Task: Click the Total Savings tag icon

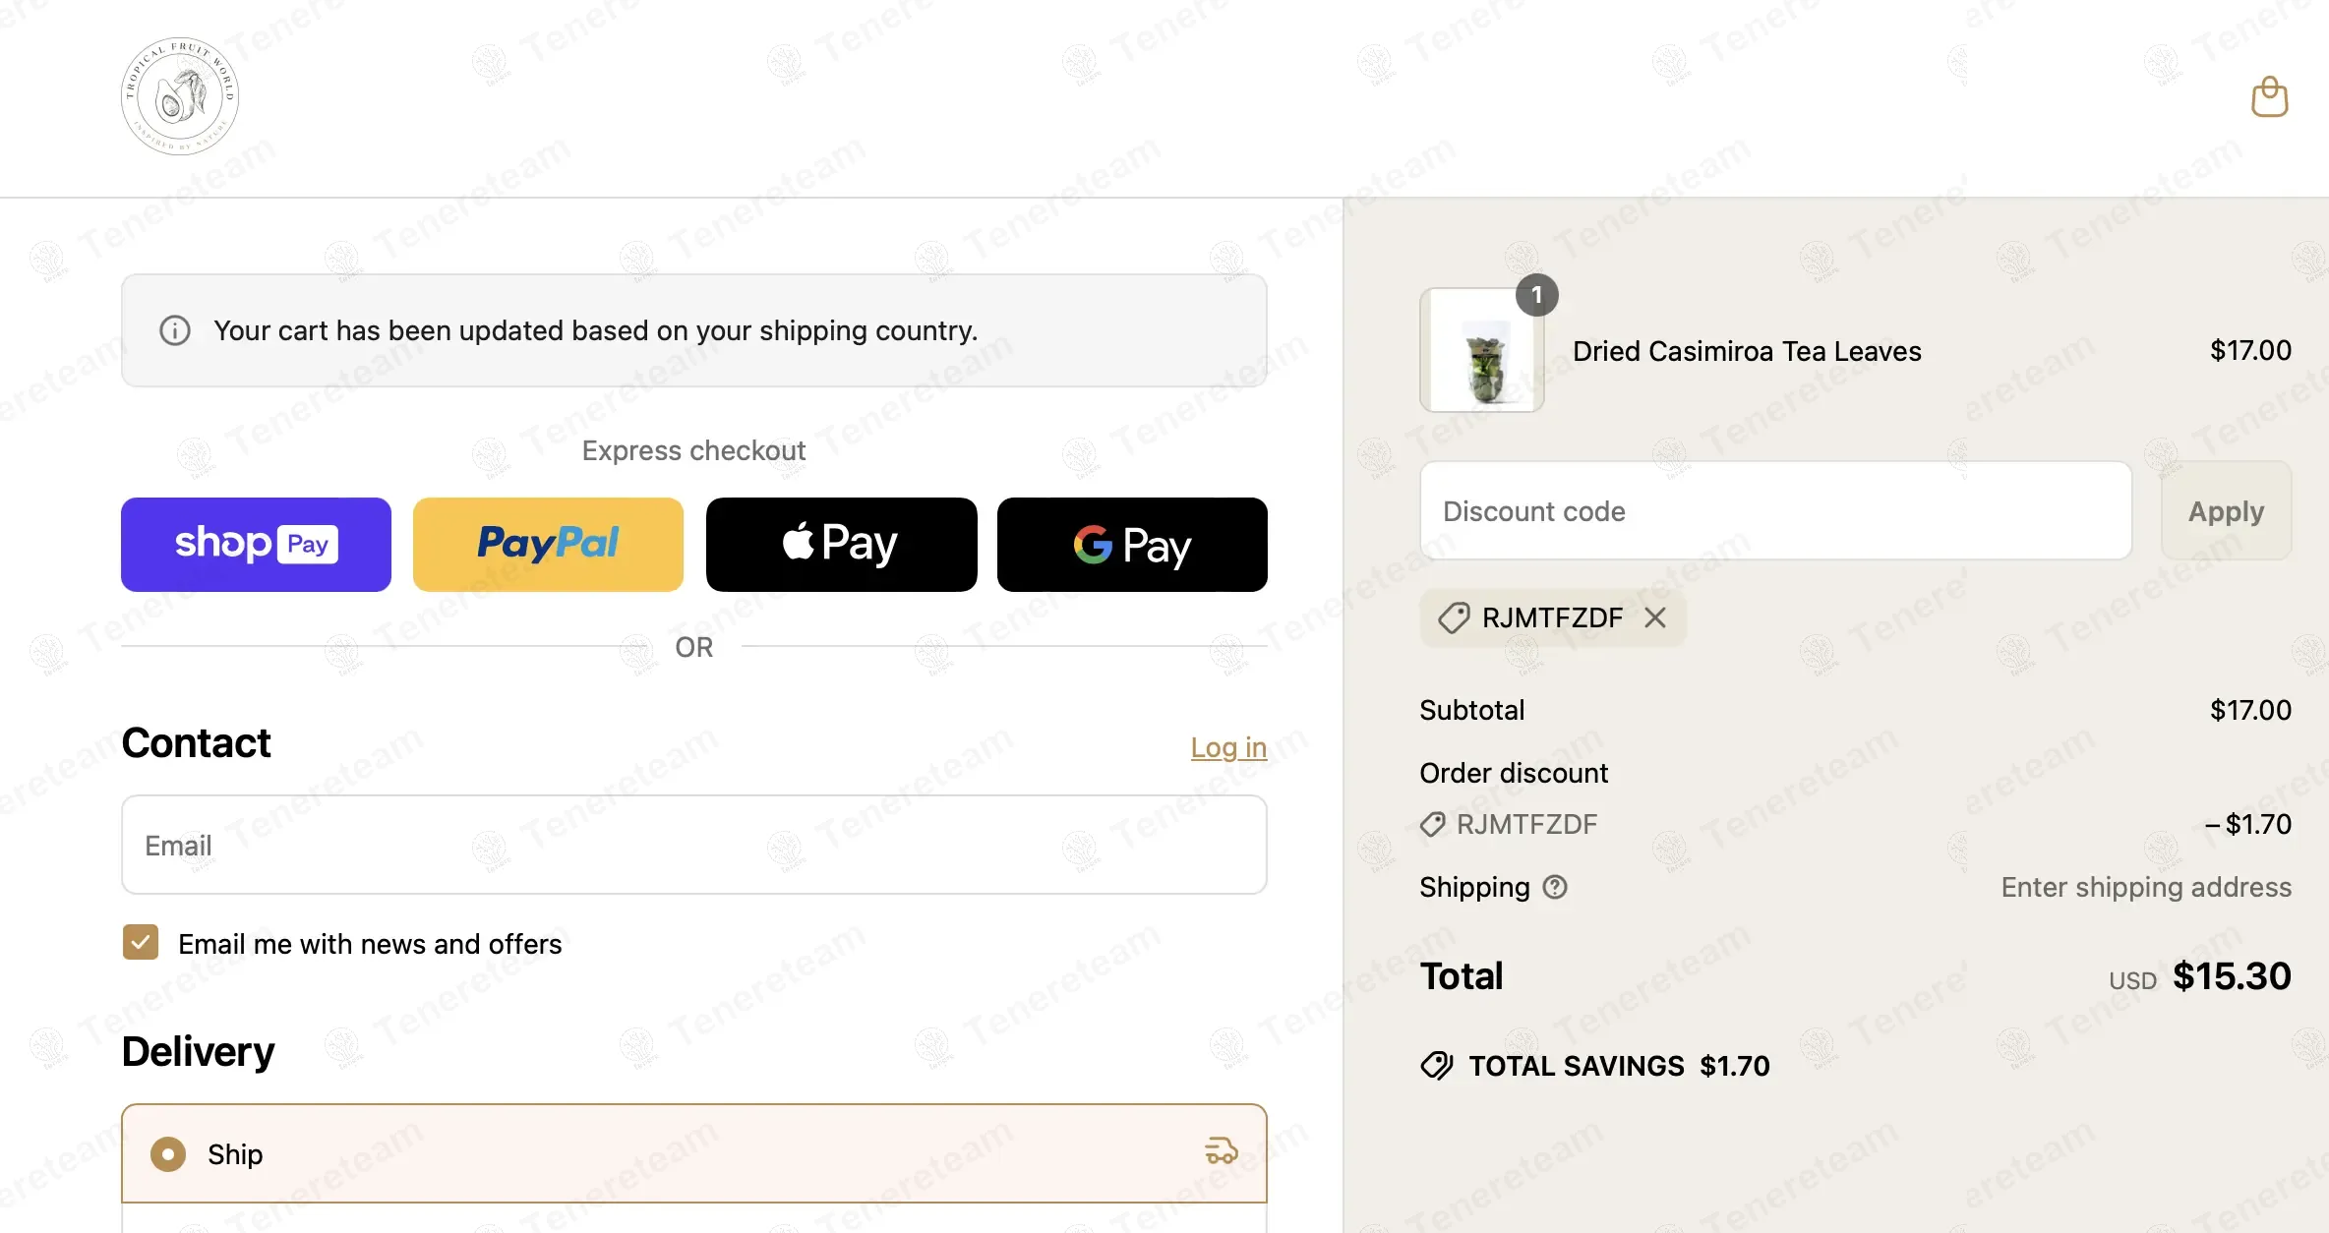Action: tap(1437, 1066)
